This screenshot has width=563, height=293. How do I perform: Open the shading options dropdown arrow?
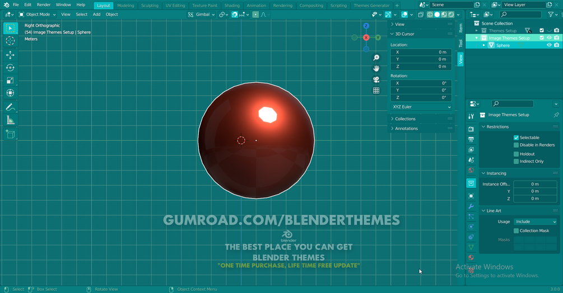[x=458, y=15]
